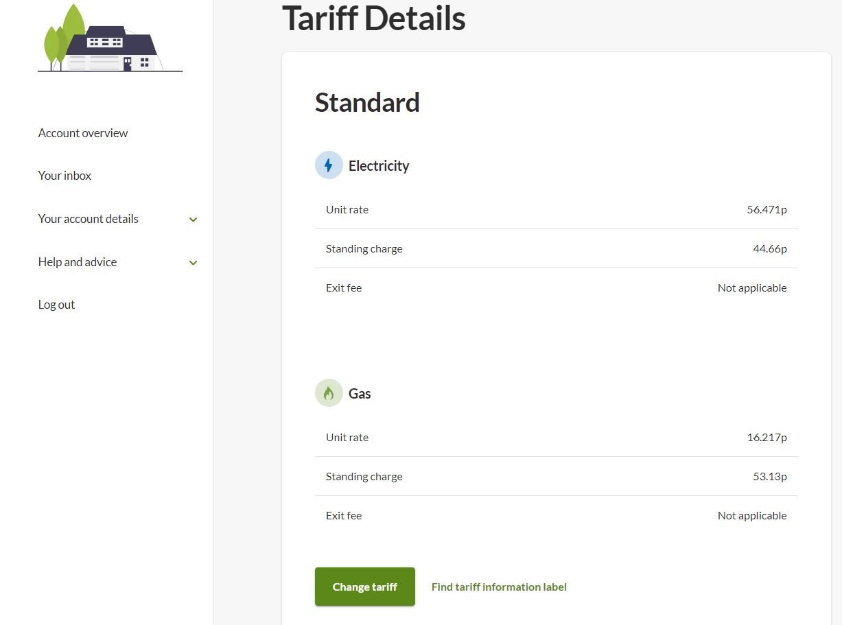Click the Standard tariff name heading
The height and width of the screenshot is (625, 842).
[367, 103]
